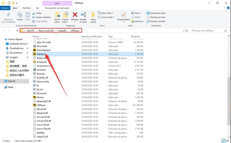Select the dnplayer application file
The image size is (231, 143).
click(41, 54)
